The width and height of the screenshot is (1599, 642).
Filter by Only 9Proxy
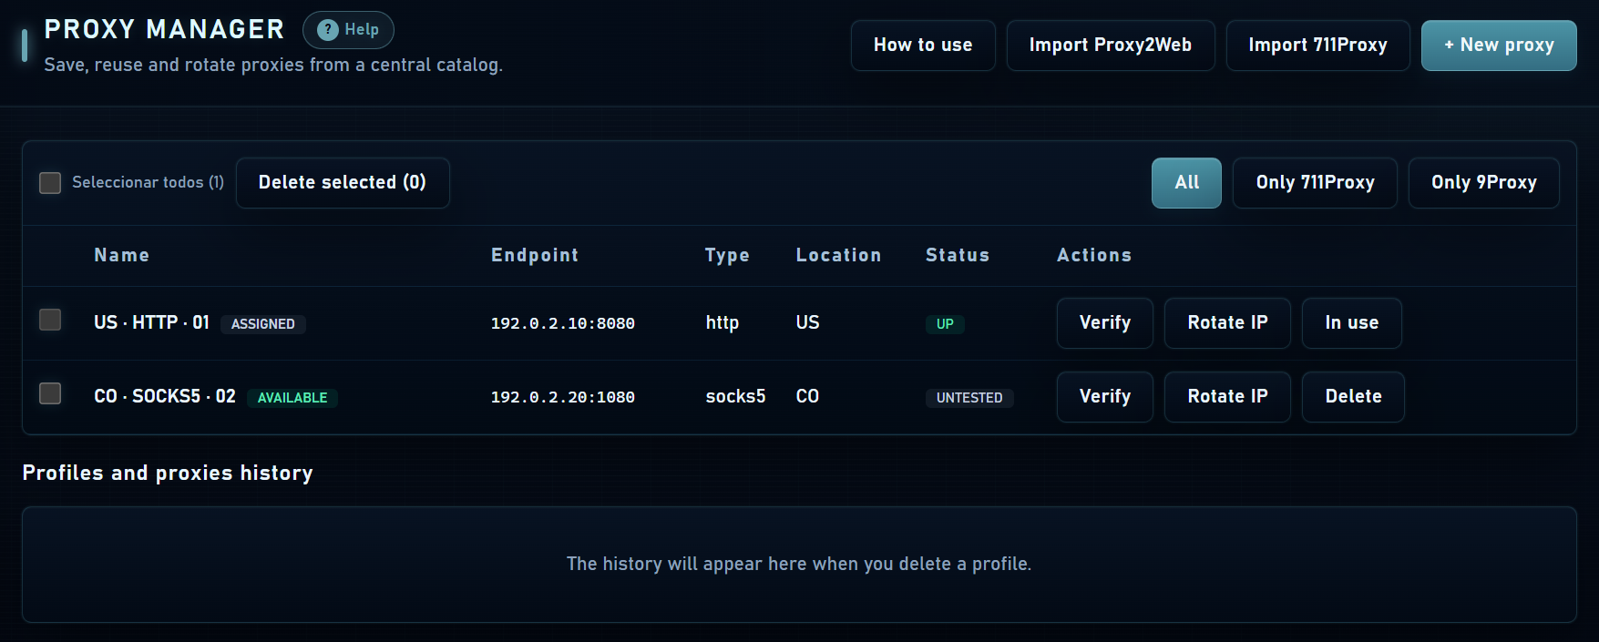[x=1483, y=183]
